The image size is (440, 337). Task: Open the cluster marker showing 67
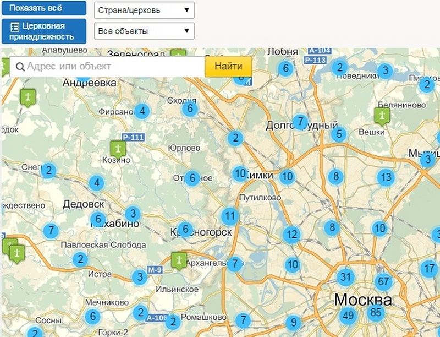pyautogui.click(x=383, y=282)
